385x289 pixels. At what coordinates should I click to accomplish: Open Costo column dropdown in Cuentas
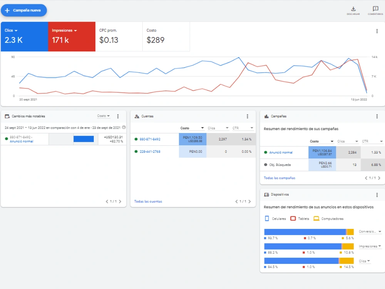point(192,128)
